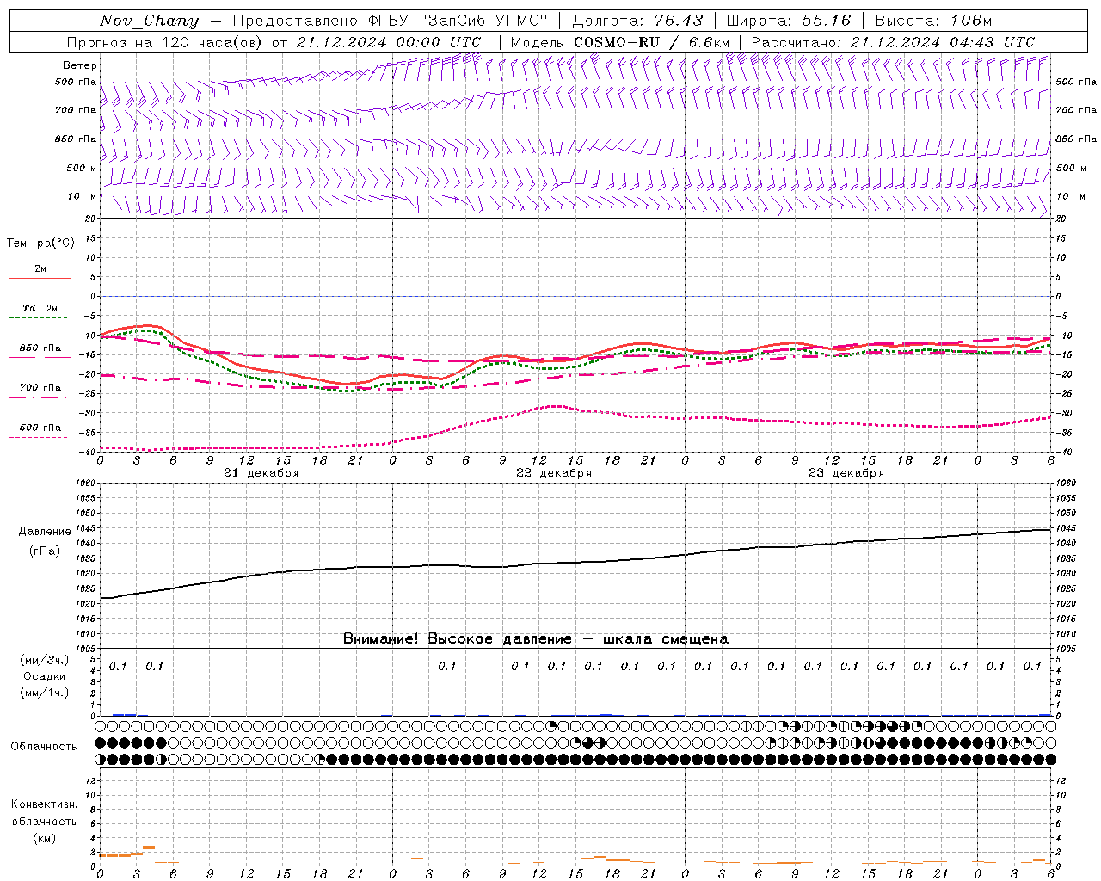Click the 'Ветер' wind panel label
Viewport: 1101px width, 881px height.
(80, 65)
